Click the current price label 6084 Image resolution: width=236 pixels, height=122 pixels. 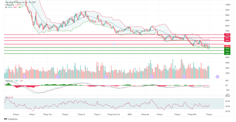tap(227, 46)
